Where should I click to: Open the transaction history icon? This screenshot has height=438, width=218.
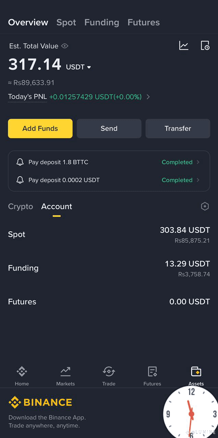pyautogui.click(x=205, y=46)
